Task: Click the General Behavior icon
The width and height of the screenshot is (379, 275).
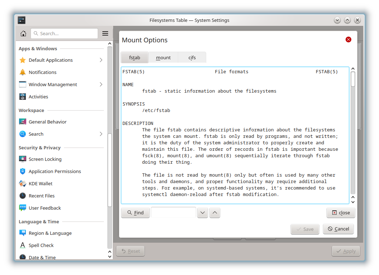Action: pyautogui.click(x=23, y=122)
